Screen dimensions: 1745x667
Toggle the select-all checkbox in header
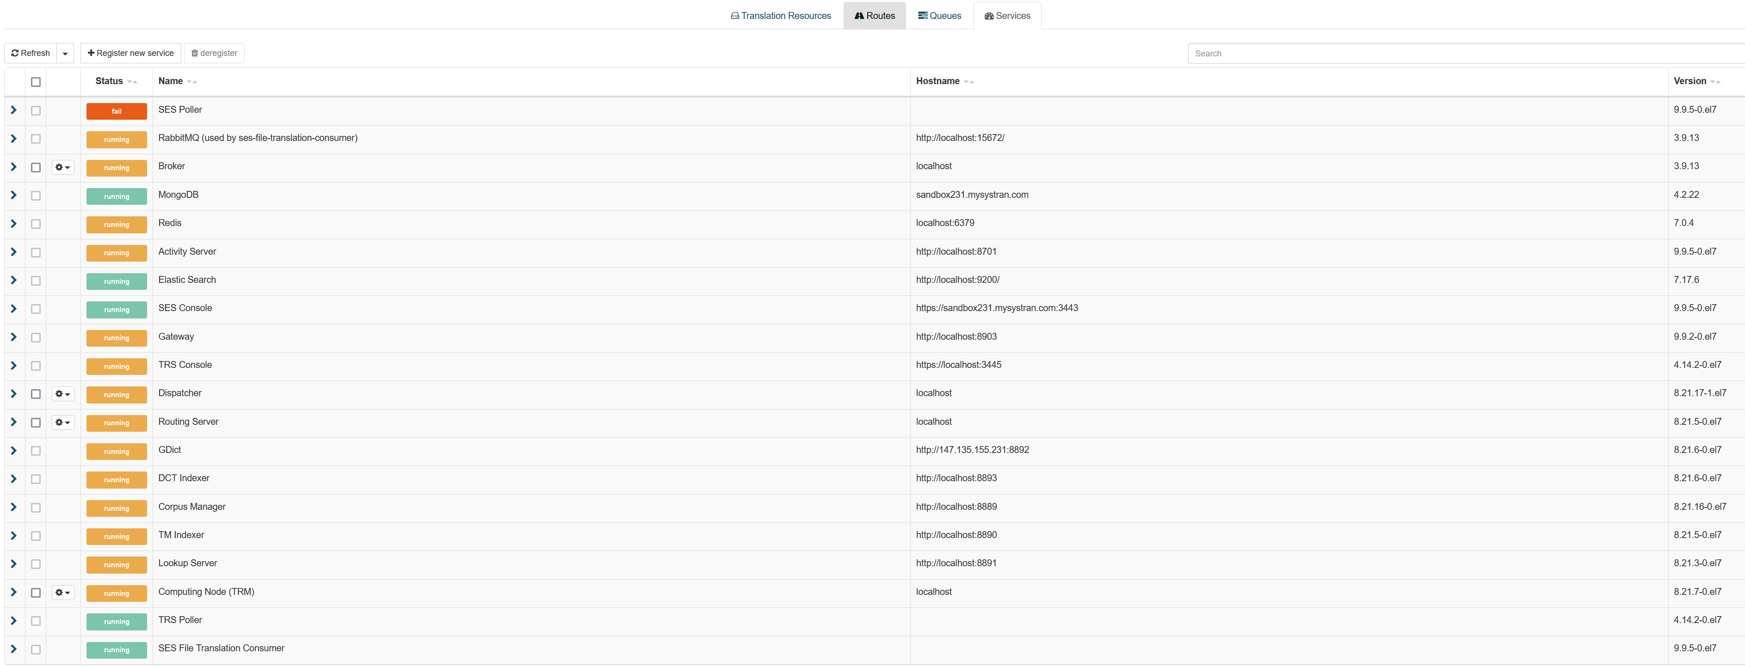pyautogui.click(x=36, y=82)
